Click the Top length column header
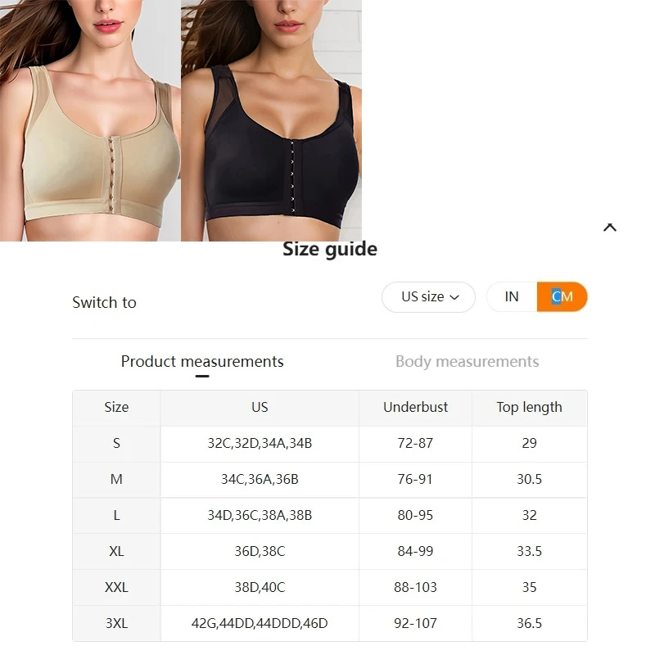655x655 pixels. coord(529,407)
